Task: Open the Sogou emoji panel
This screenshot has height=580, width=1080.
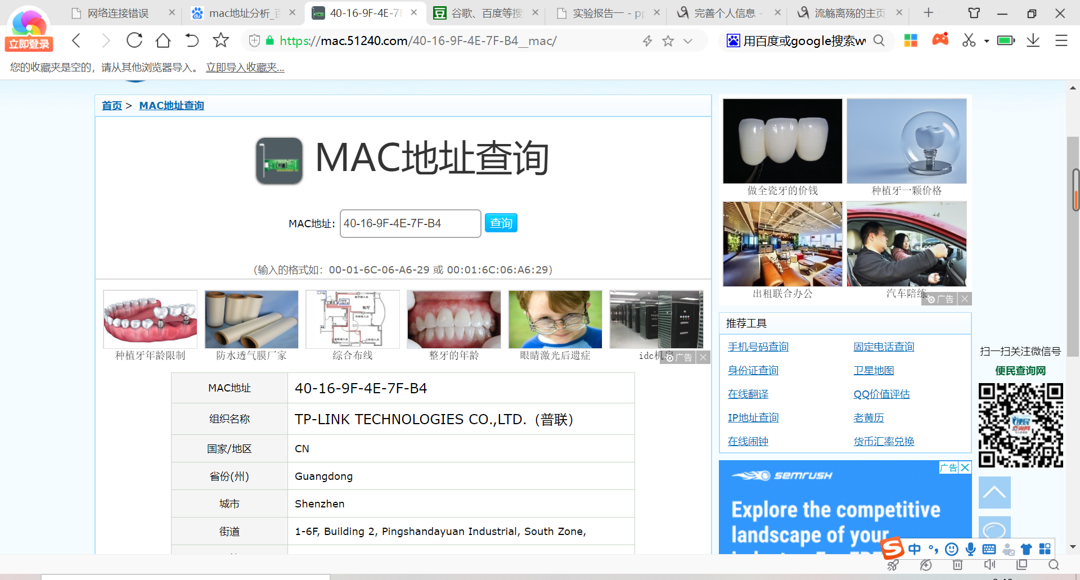Action: point(952,549)
